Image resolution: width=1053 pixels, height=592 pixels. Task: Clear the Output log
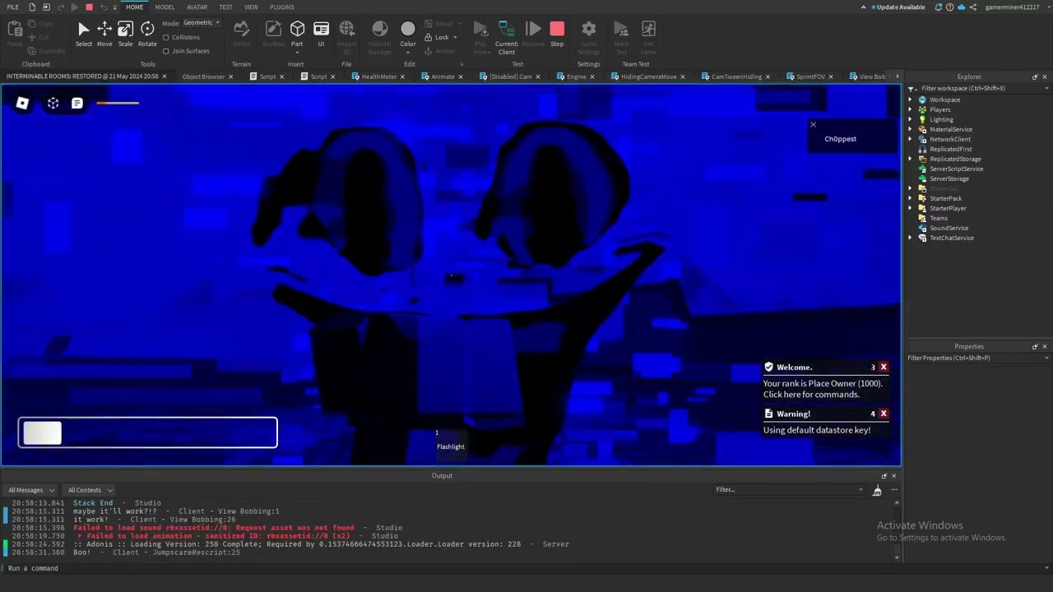(x=877, y=490)
